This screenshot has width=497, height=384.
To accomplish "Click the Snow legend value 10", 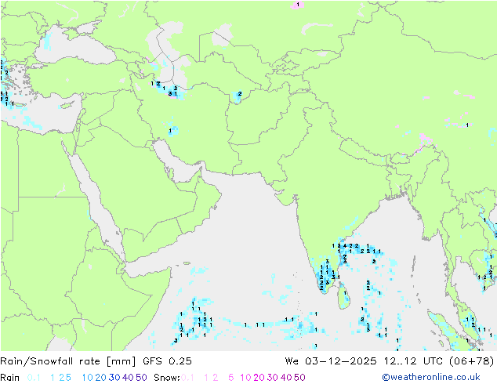I will coord(245,378).
